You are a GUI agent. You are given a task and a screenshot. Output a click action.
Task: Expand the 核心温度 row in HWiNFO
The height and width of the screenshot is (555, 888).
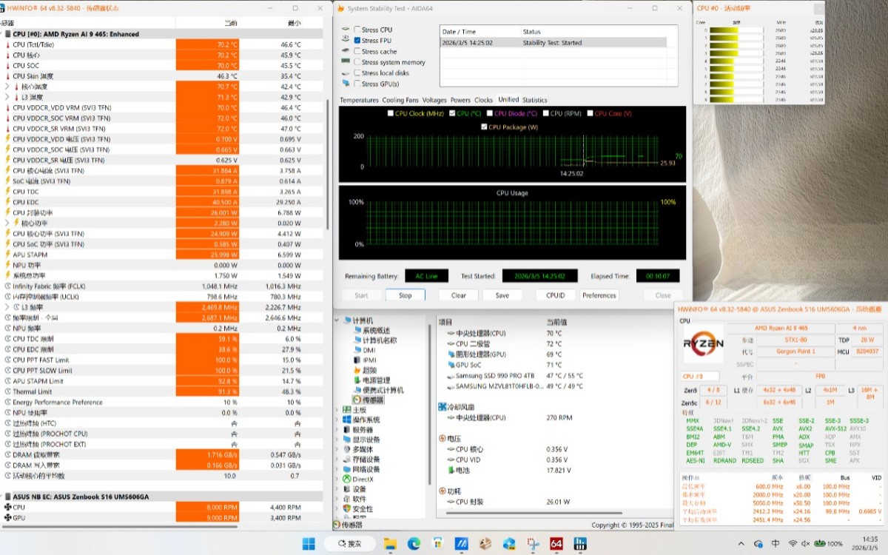[x=7, y=87]
